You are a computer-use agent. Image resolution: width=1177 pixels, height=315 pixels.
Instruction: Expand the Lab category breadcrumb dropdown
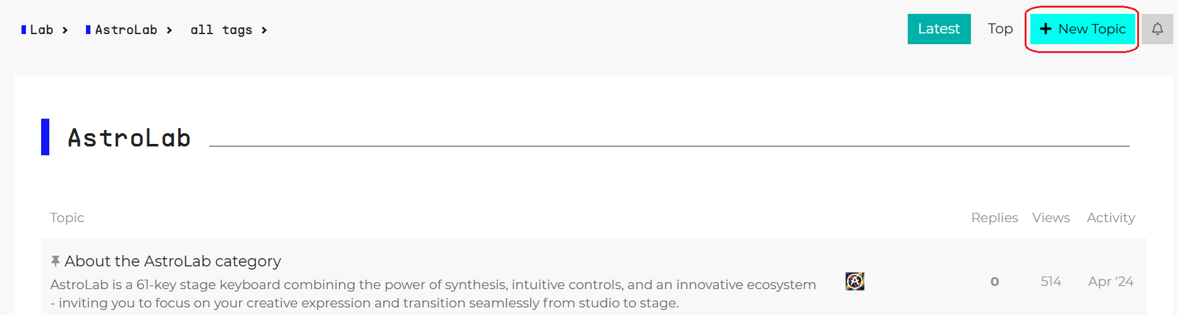(44, 30)
